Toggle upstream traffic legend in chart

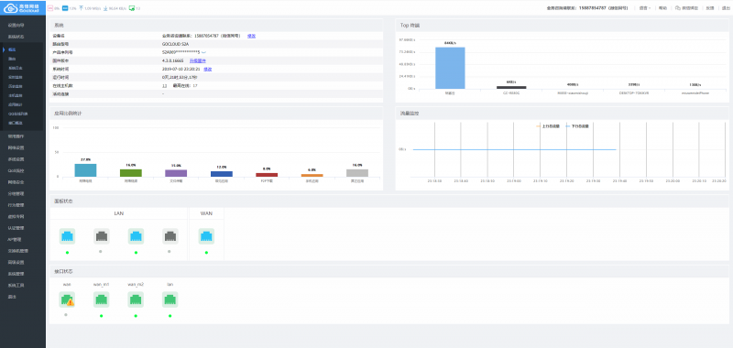548,126
